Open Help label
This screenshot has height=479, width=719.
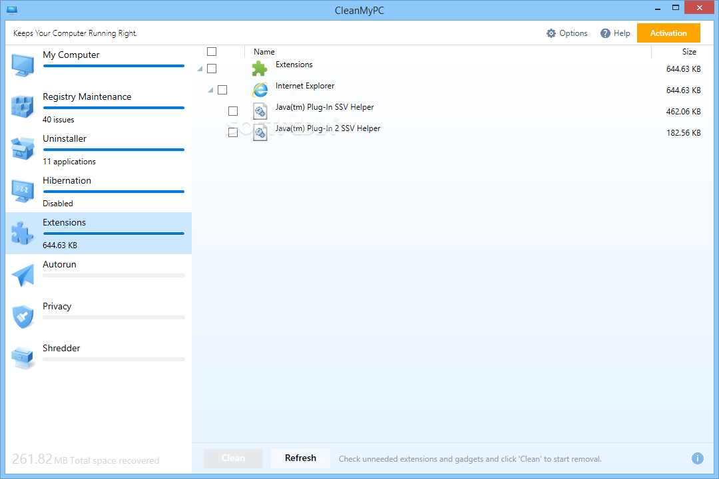tap(622, 33)
